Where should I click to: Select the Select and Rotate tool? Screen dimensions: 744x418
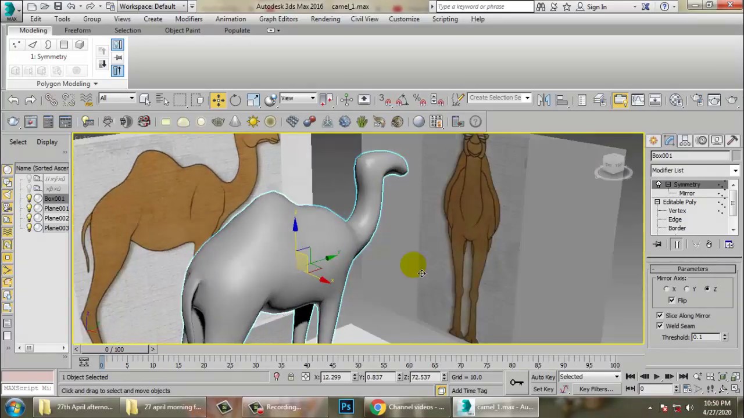pyautogui.click(x=235, y=100)
